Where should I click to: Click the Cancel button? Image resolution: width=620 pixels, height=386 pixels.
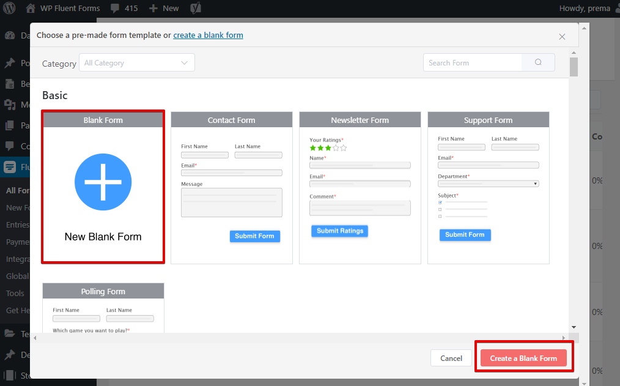point(451,358)
